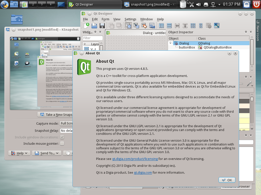Switch to Edit Buddies mode icon
This screenshot has width=261, height=195.
144,26
